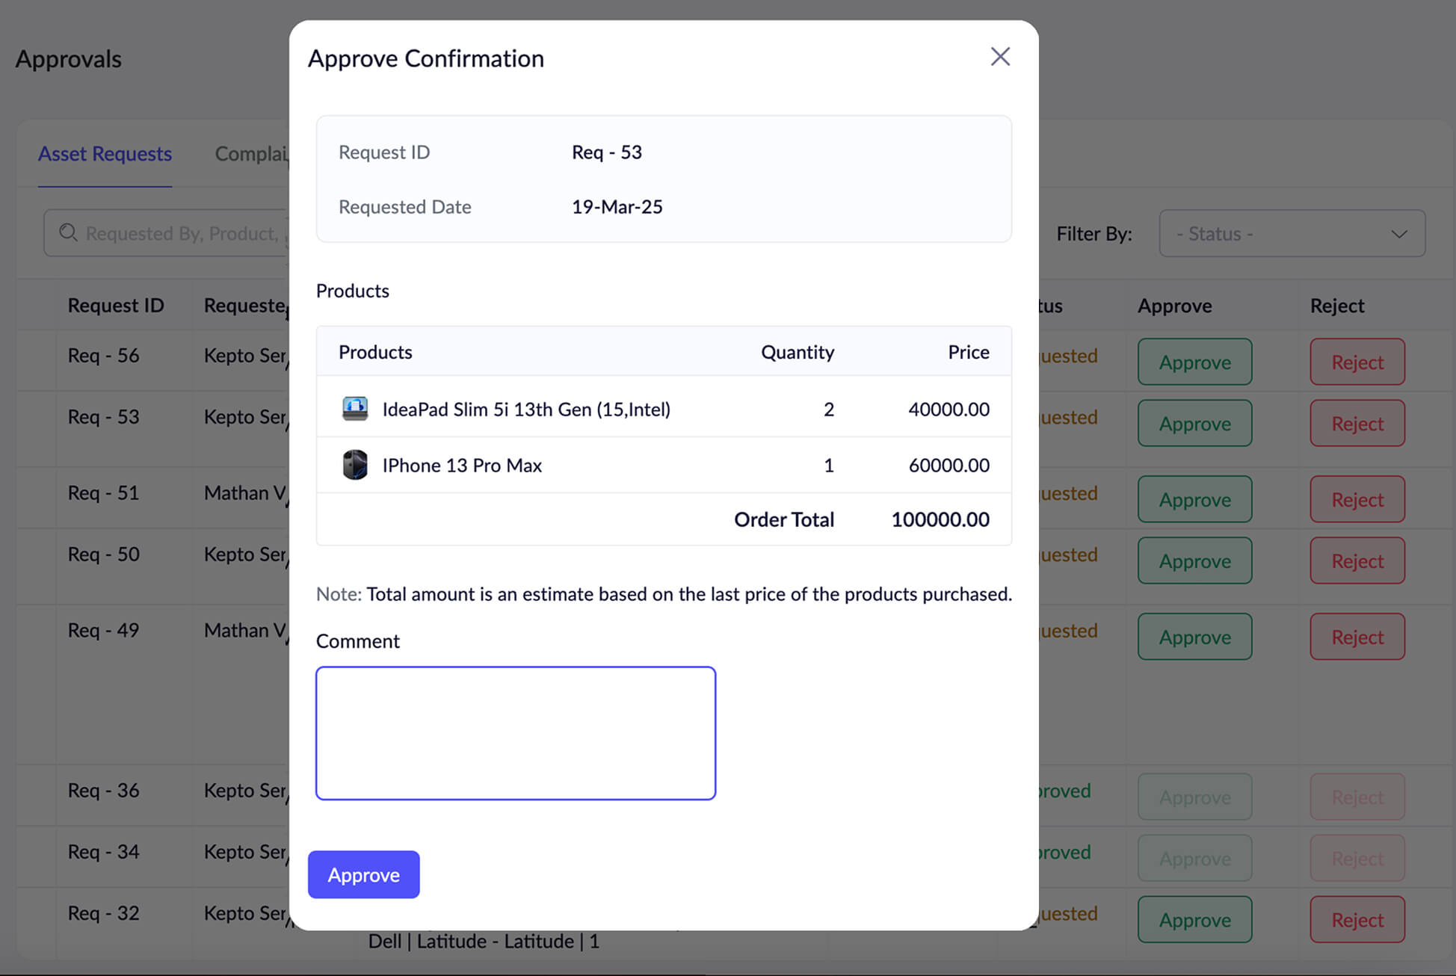
Task: Reject request Req - 50
Action: pyautogui.click(x=1357, y=560)
